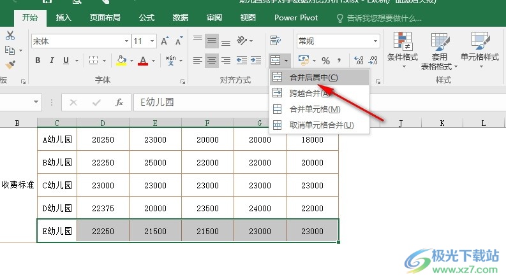Image resolution: width=506 pixels, height=280 pixels.
Task: Choose 跨越合并(A) menu option
Action: click(319, 93)
